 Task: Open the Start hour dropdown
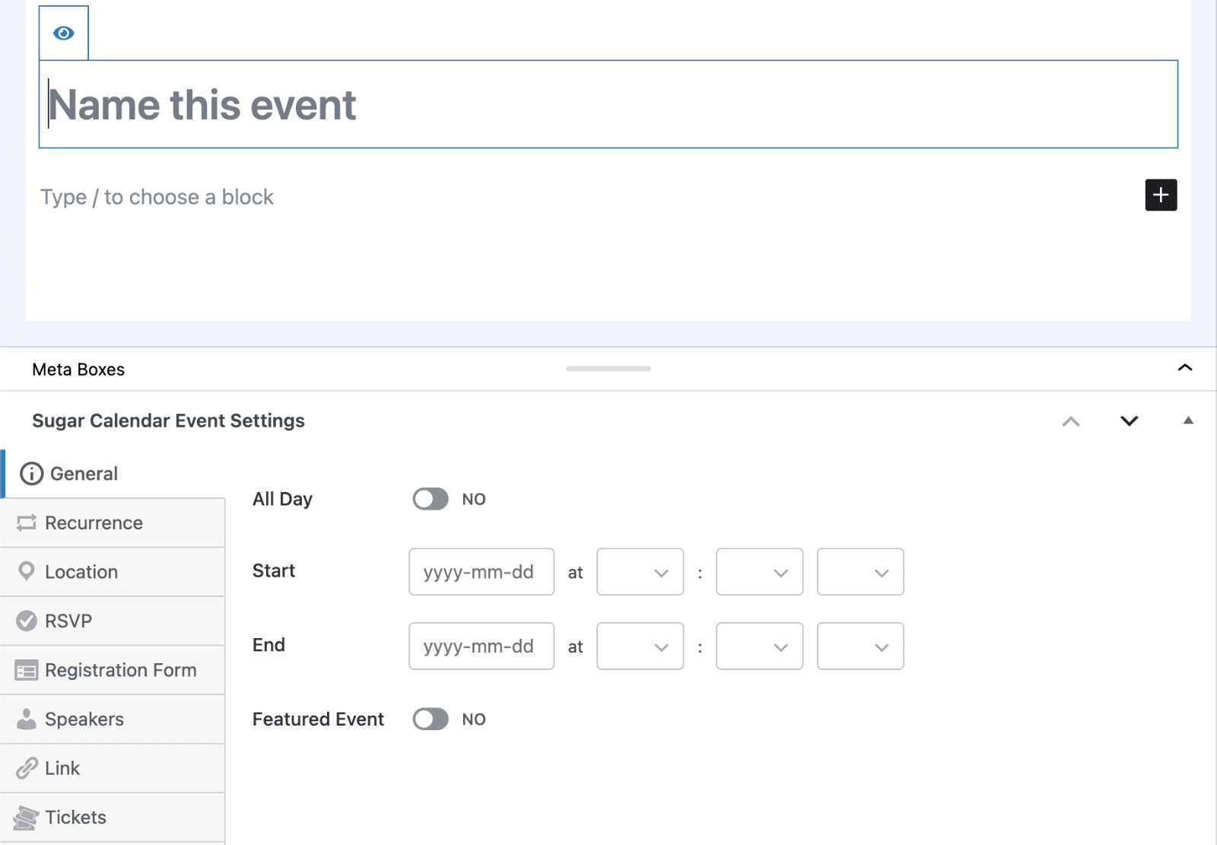pyautogui.click(x=640, y=572)
